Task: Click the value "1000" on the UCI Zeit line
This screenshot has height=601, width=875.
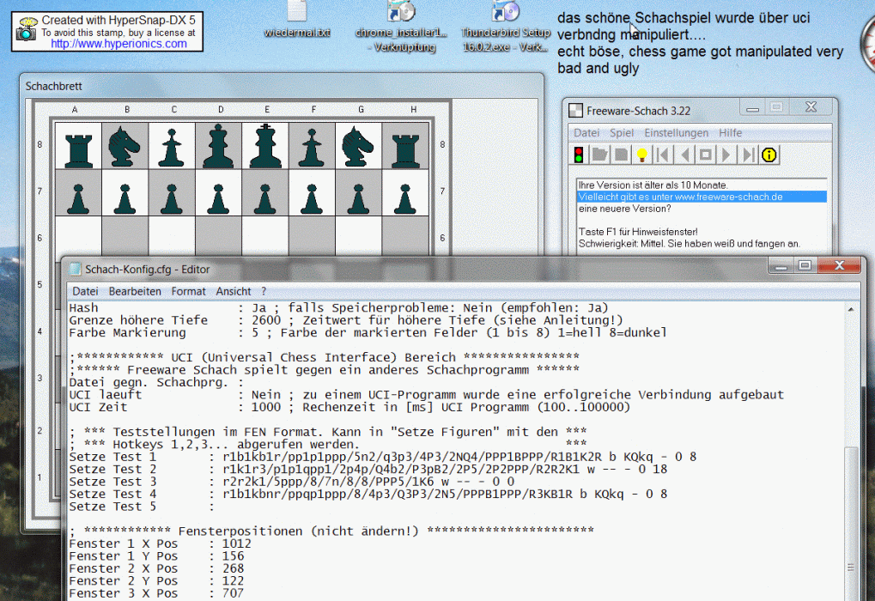Action: point(266,407)
